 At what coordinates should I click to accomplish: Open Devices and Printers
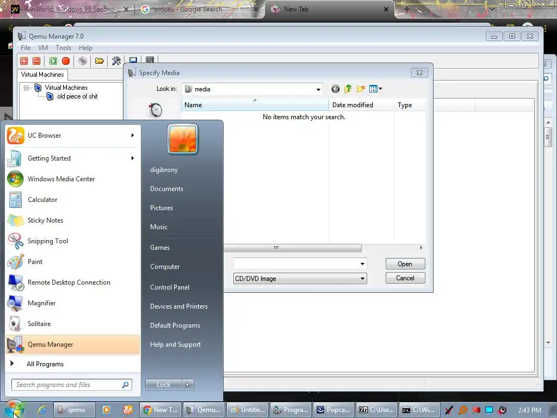pyautogui.click(x=179, y=306)
